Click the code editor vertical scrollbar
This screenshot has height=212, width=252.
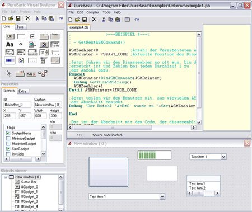point(199,79)
